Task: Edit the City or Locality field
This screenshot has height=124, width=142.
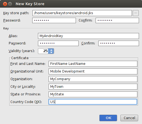Action: [93, 87]
